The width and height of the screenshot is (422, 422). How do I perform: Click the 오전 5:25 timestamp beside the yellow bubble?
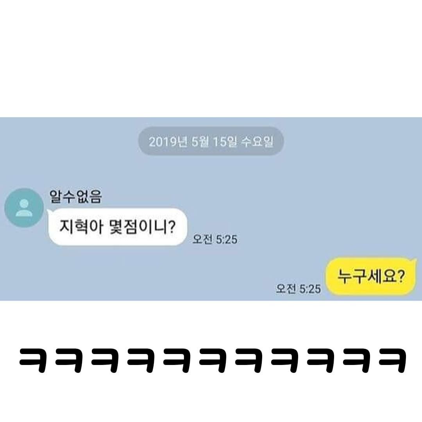tap(298, 289)
